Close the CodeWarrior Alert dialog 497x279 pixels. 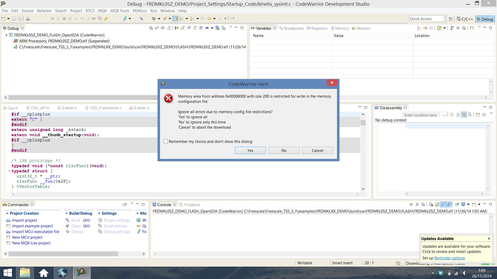(x=332, y=83)
